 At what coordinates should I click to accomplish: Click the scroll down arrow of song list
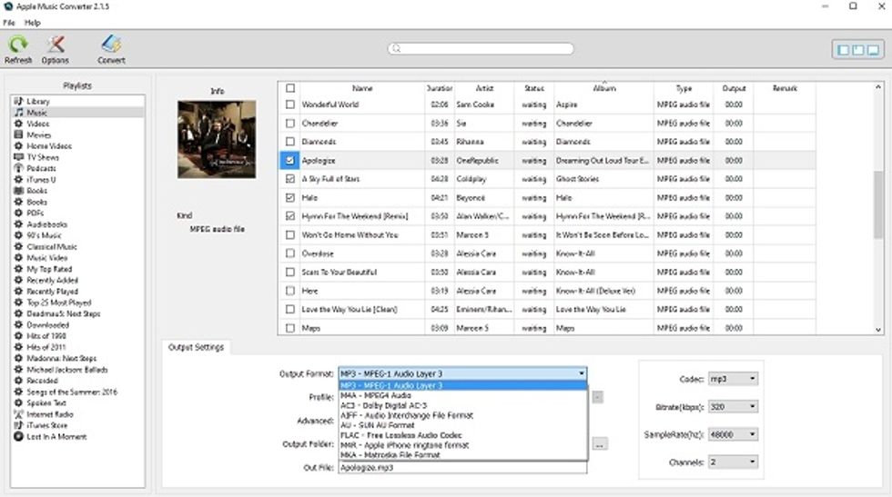[x=878, y=330]
